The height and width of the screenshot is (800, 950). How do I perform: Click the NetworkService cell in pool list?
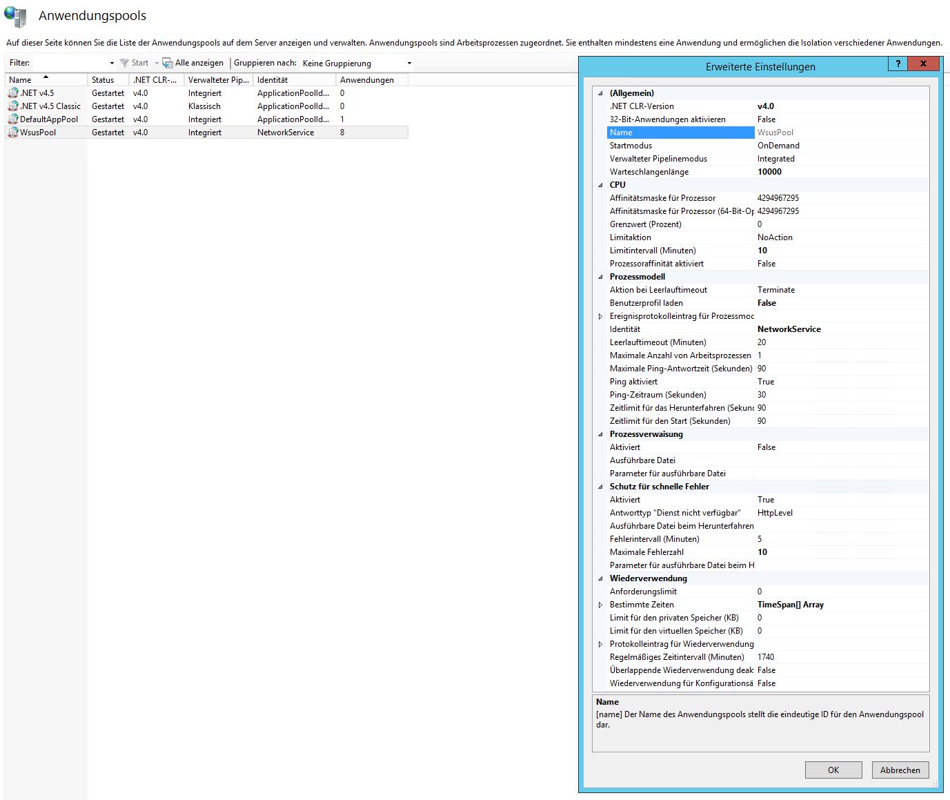pos(286,132)
